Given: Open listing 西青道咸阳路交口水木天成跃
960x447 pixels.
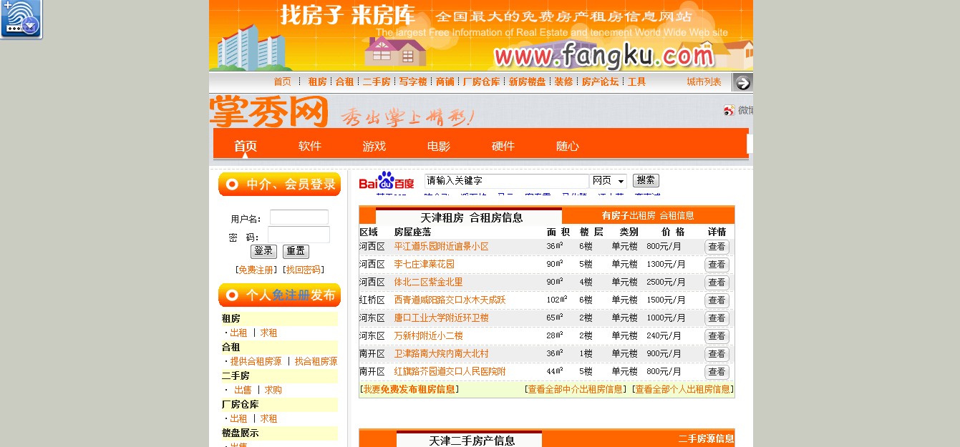Looking at the screenshot, I should coord(450,300).
